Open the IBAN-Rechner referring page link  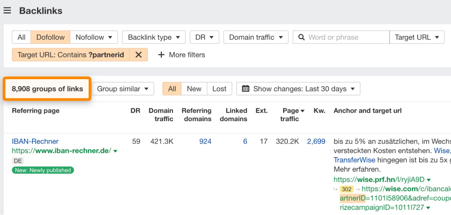click(35, 141)
